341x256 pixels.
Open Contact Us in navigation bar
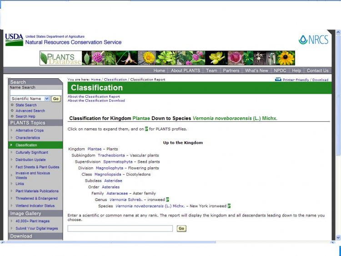pos(317,70)
